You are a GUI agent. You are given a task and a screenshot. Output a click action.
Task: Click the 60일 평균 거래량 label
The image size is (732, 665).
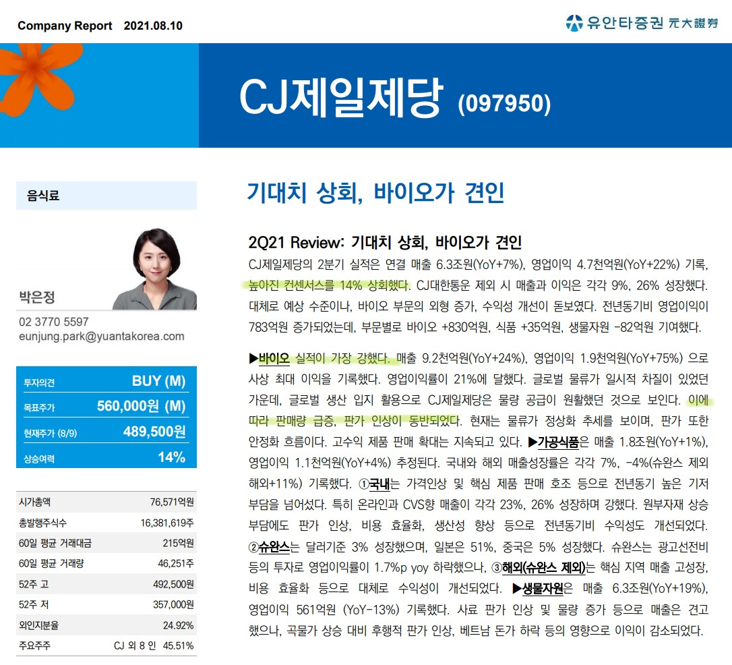51,564
